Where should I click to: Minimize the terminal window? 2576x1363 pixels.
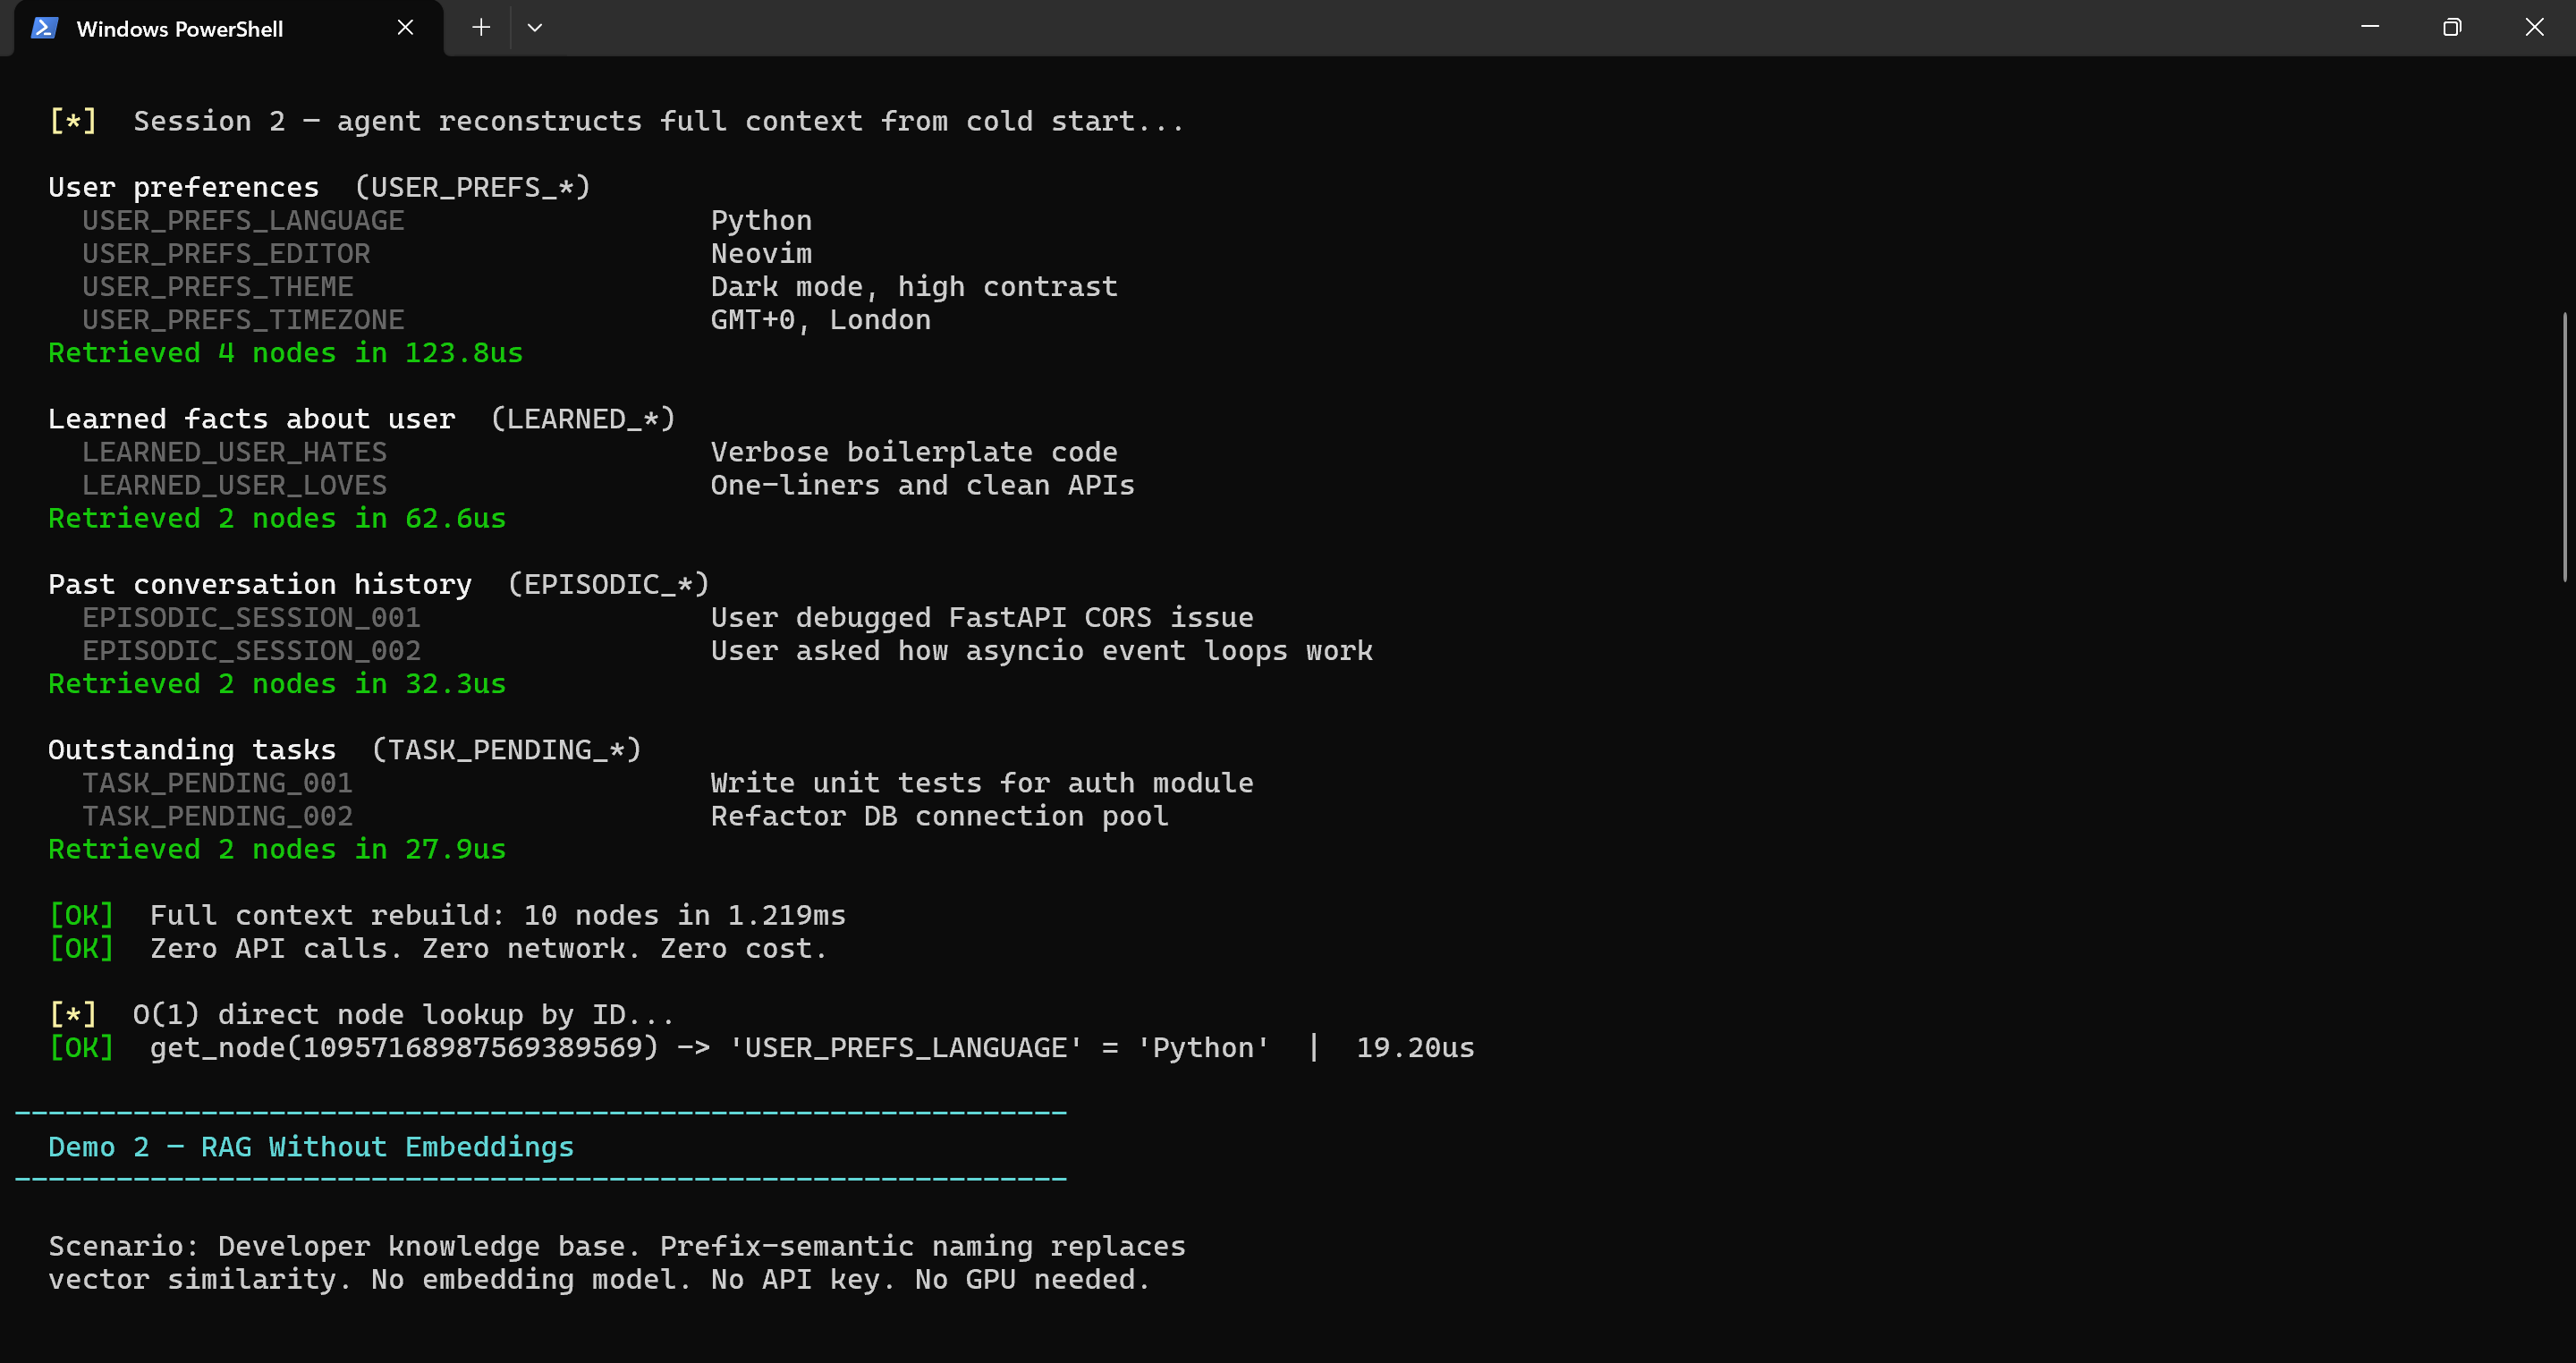(2369, 27)
